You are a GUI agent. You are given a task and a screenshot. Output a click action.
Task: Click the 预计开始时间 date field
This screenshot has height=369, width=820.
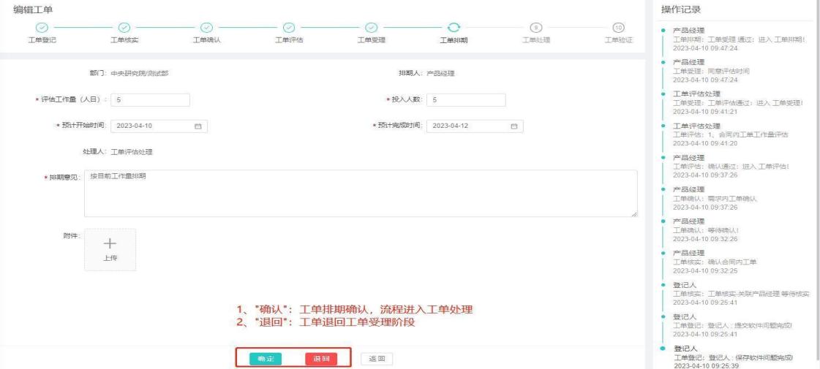[x=150, y=126]
